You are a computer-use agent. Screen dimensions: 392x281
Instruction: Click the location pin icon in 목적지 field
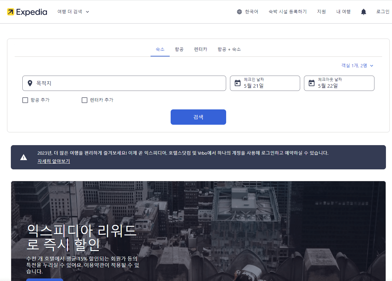30,83
